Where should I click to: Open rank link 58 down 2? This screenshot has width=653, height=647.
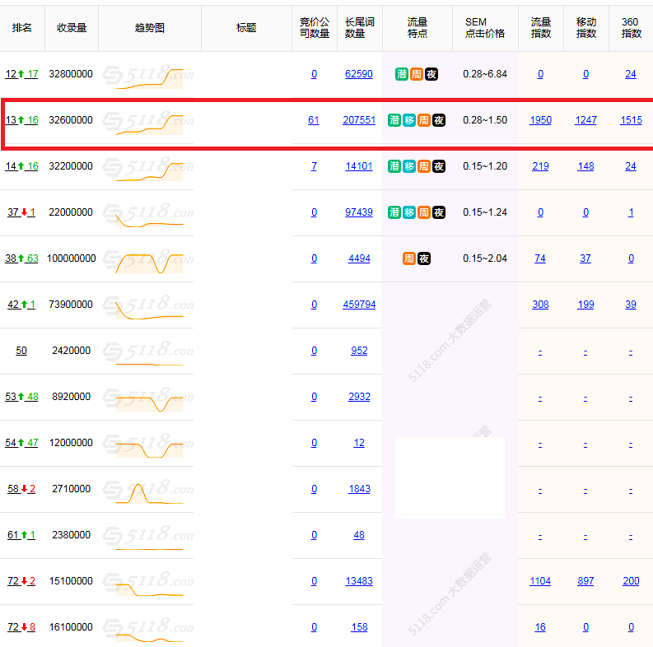pyautogui.click(x=21, y=489)
